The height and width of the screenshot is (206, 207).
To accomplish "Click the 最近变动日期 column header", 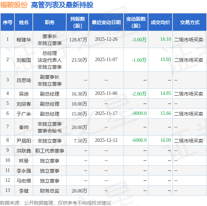I will coord(106,22).
